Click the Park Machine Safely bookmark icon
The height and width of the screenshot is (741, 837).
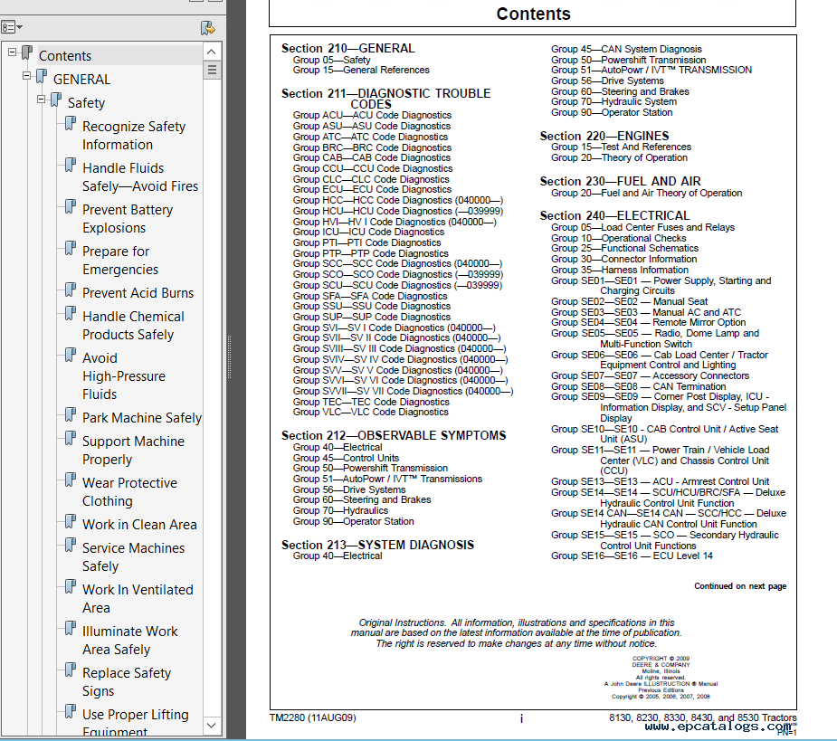pyautogui.click(x=71, y=414)
